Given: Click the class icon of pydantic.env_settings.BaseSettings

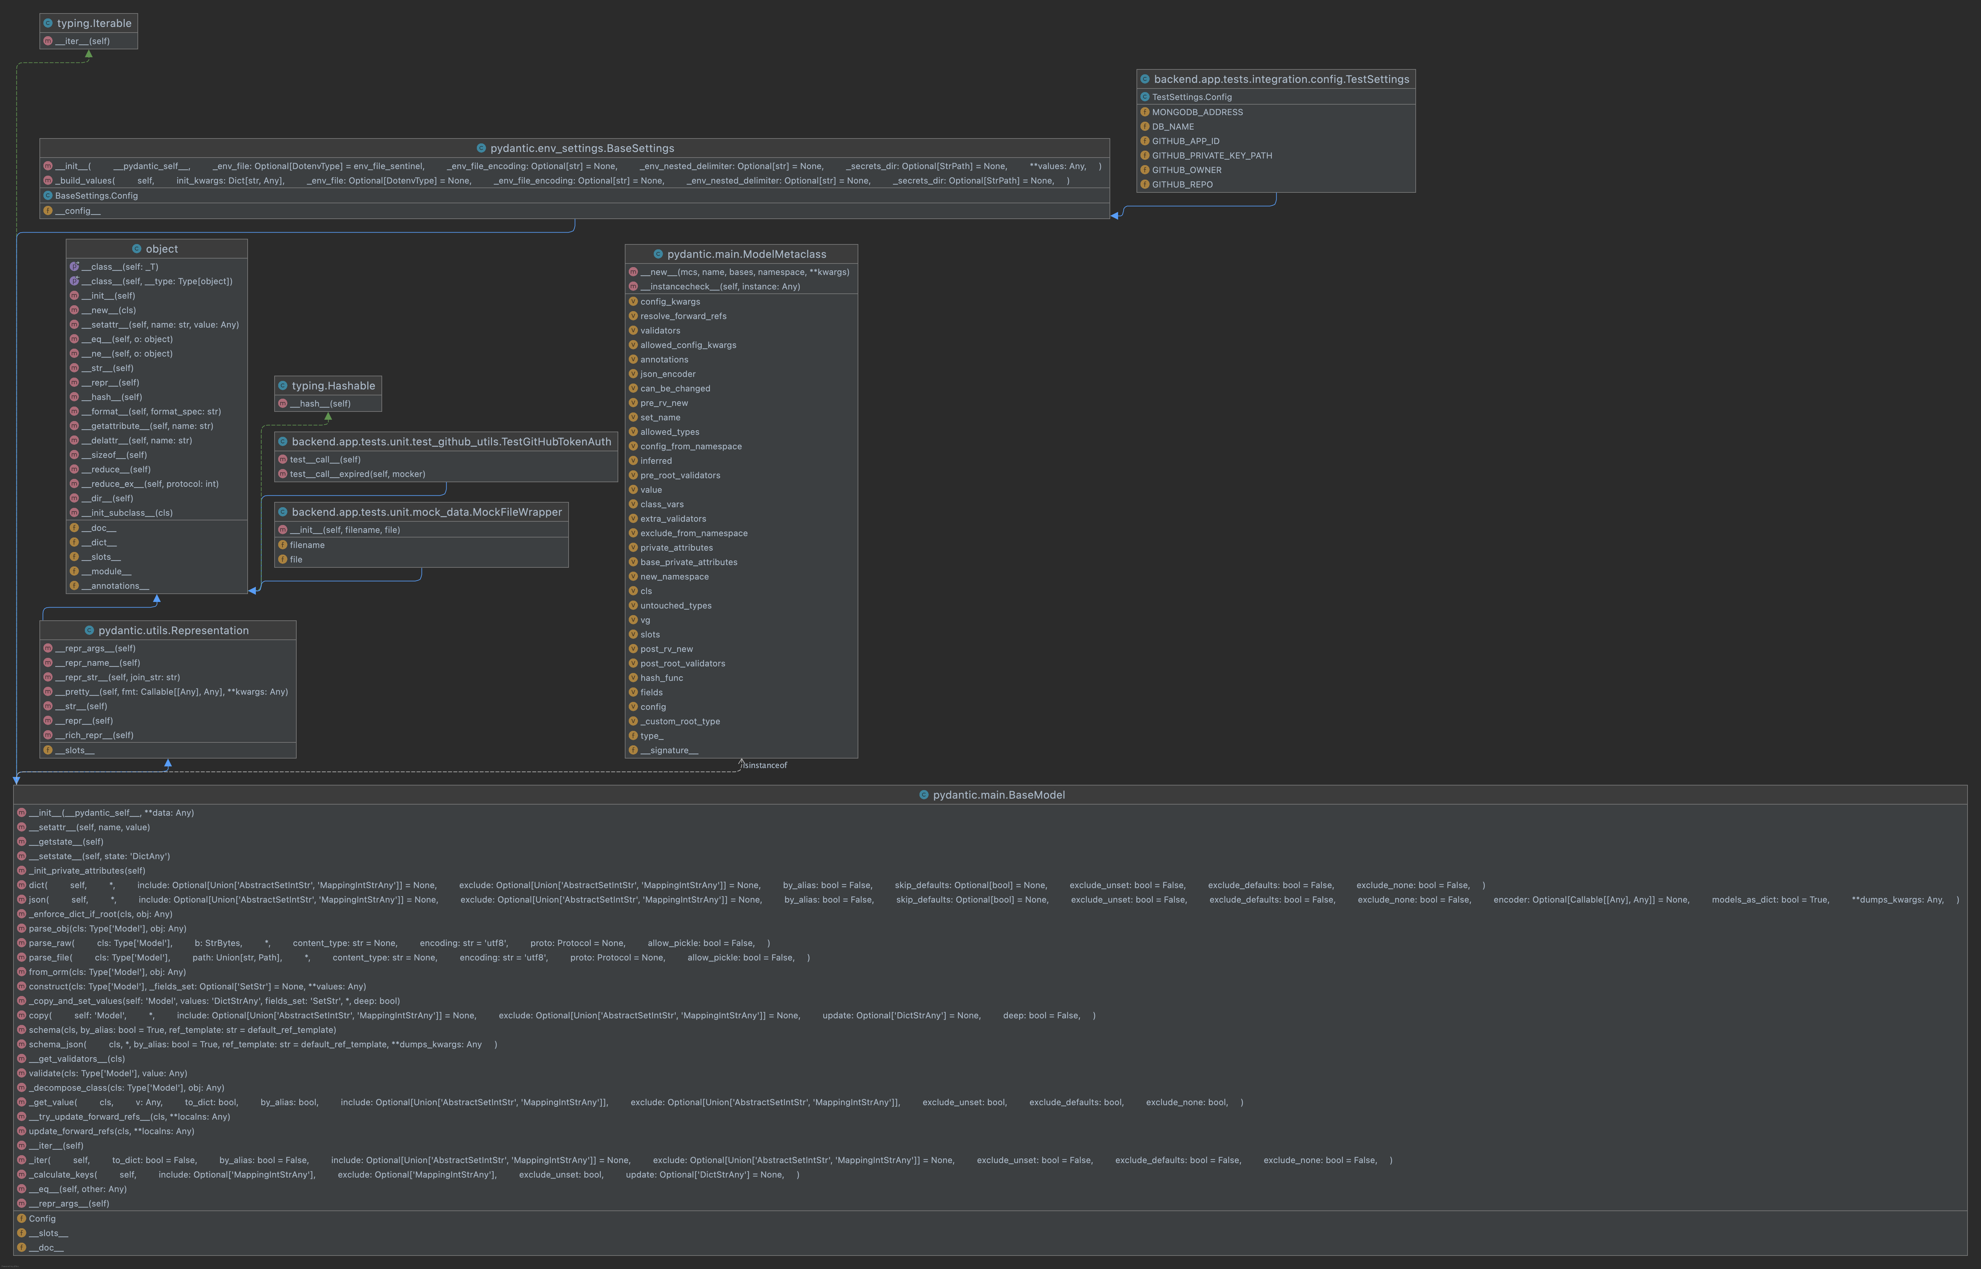Looking at the screenshot, I should pos(481,148).
